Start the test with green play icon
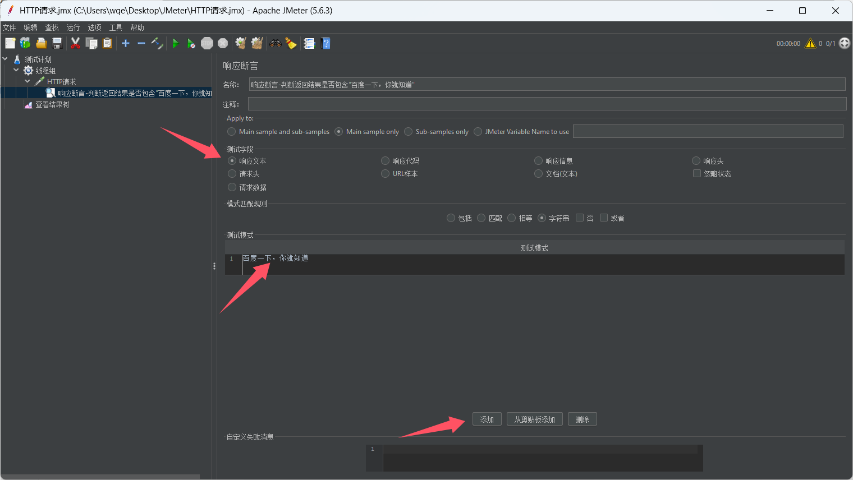This screenshot has height=480, width=853. (175, 43)
